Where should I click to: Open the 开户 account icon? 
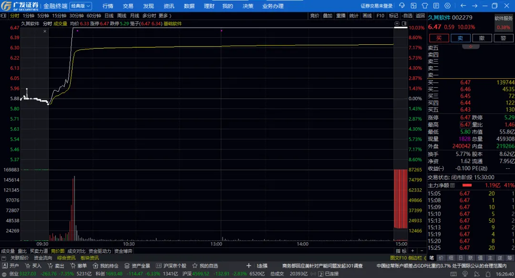5,266
